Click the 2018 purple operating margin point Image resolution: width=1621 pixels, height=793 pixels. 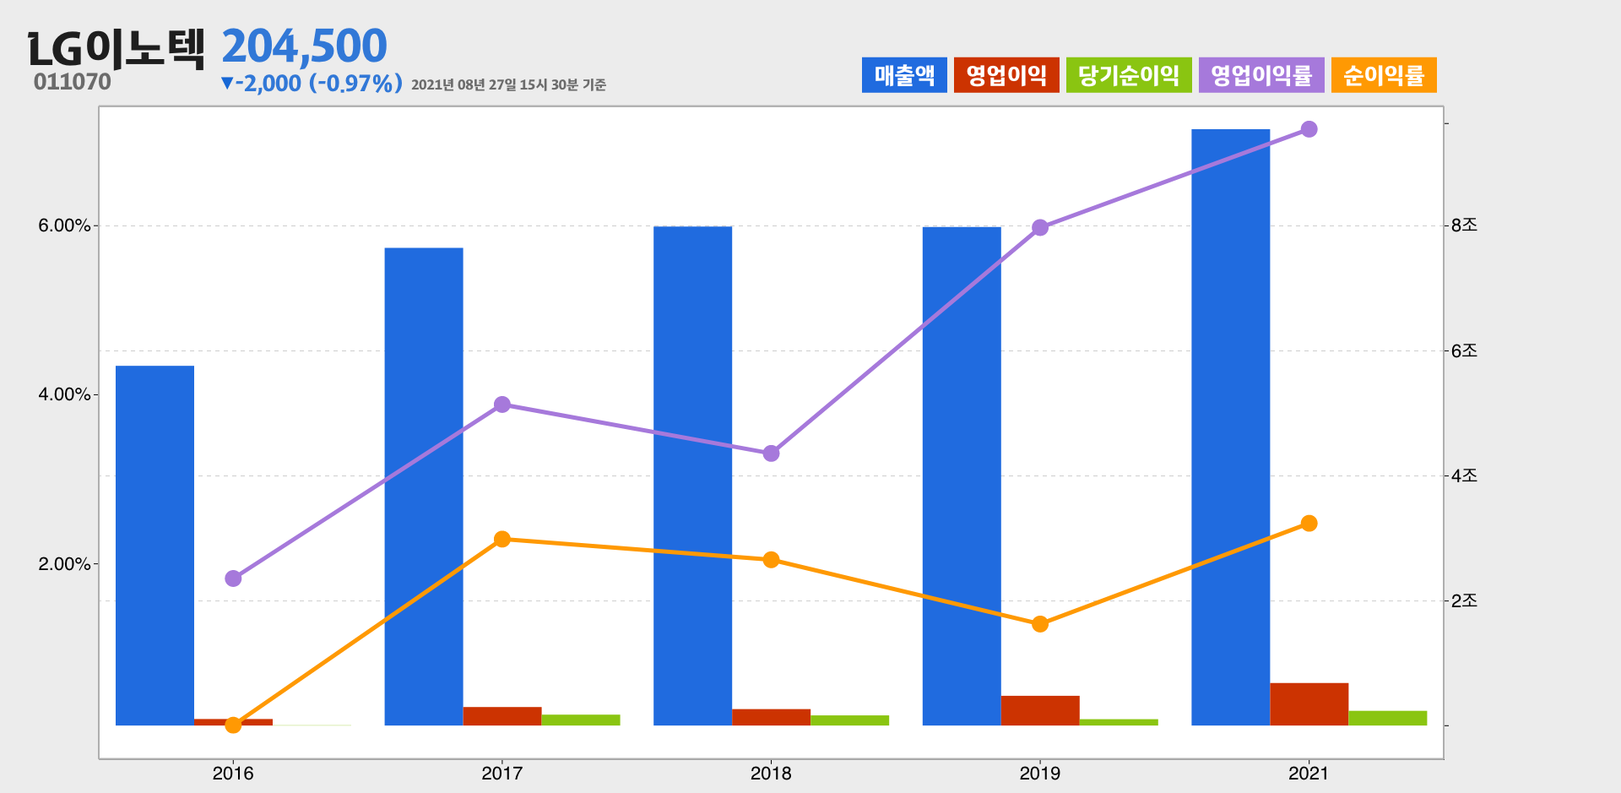(x=771, y=454)
